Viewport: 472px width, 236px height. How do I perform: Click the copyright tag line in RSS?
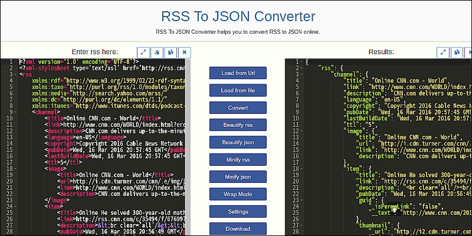coord(114,143)
